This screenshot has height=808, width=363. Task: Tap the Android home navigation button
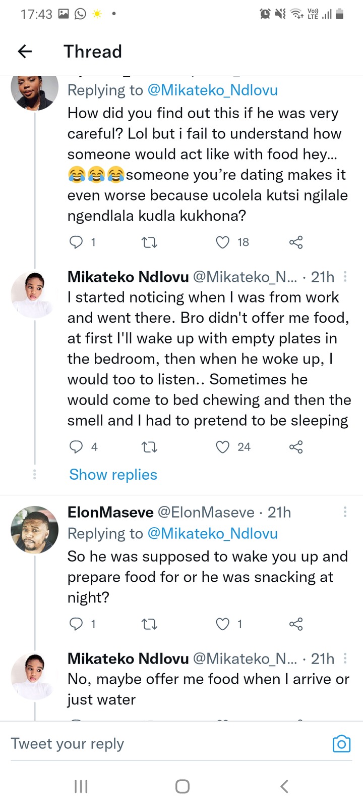(x=183, y=786)
